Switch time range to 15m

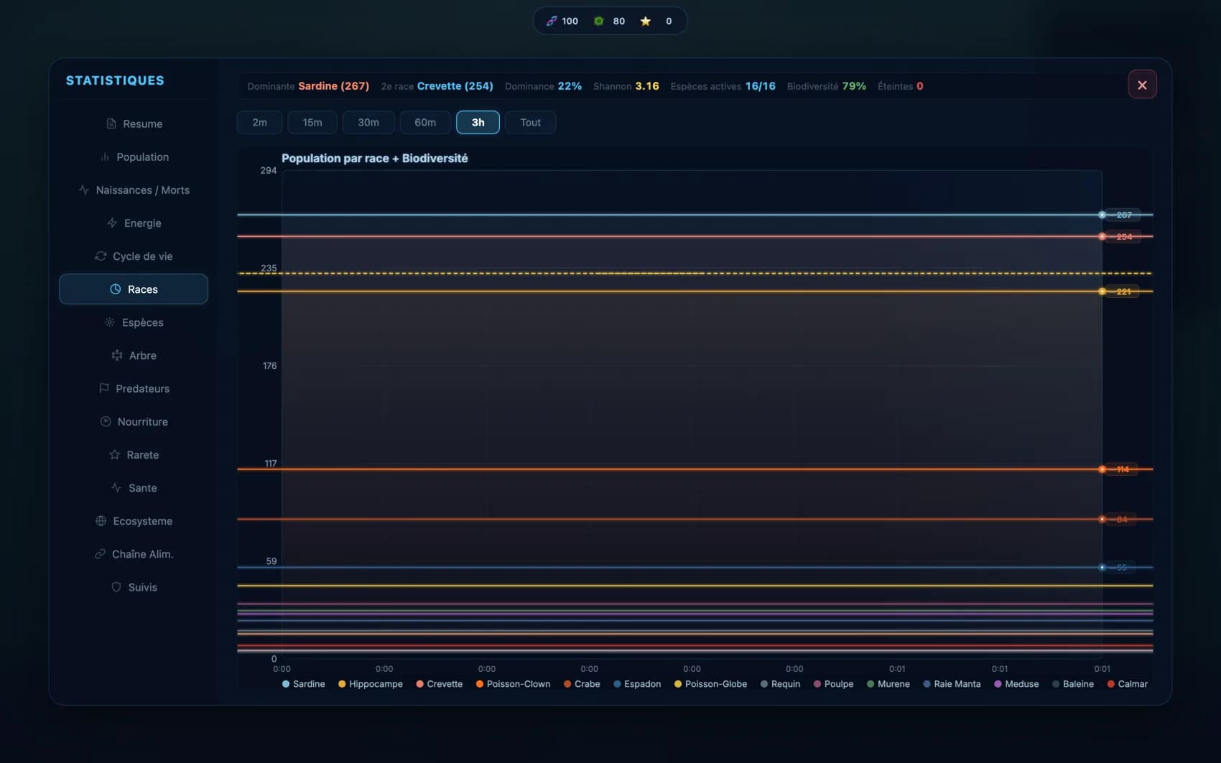(x=312, y=122)
